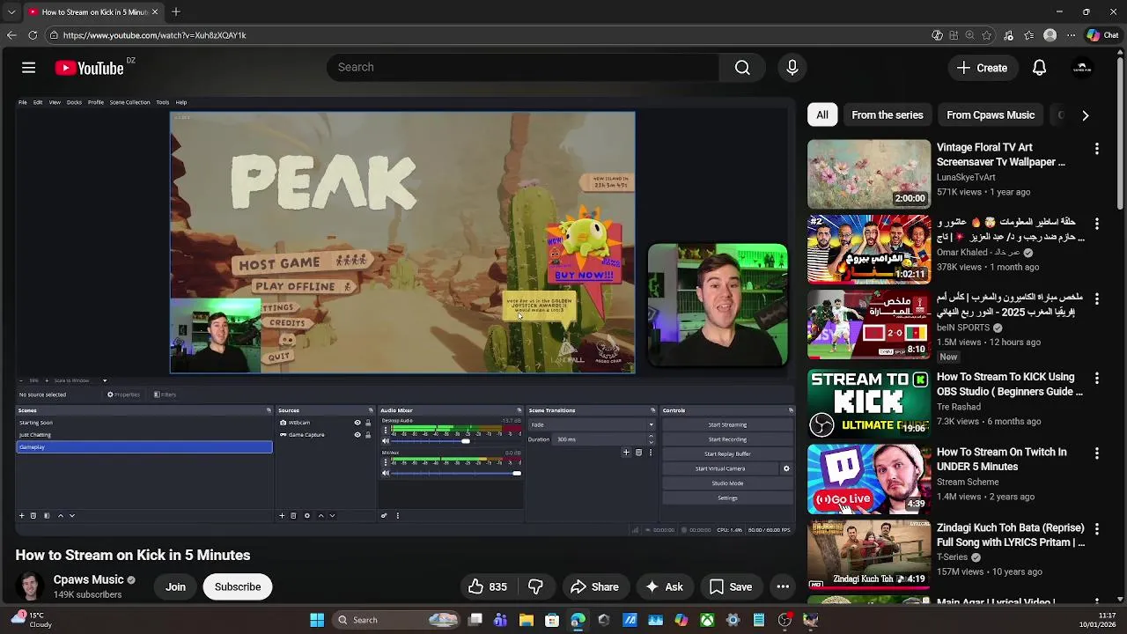Expand the browser tab list chevron
1127x634 pixels.
click(x=11, y=12)
